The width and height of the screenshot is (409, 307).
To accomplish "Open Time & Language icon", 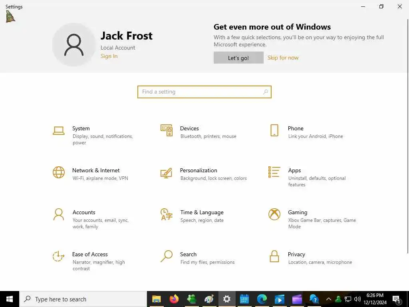I will 167,214.
